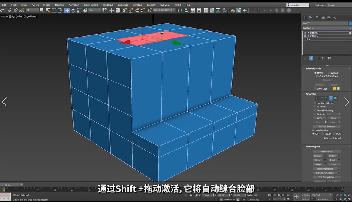Screen dimensions: 352x202
Task: Select SubObj preview selection radio
Action: click(x=323, y=133)
